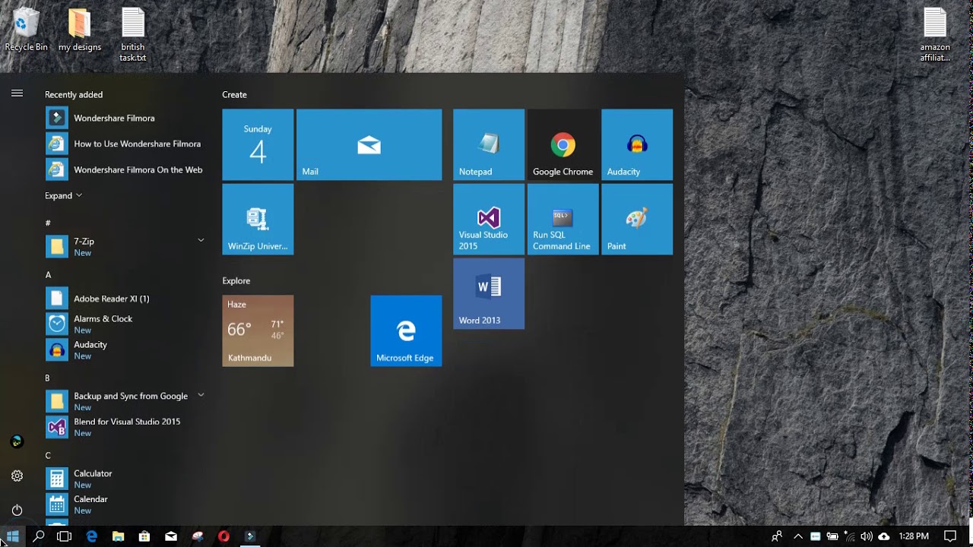Open Calculator from the app list
This screenshot has width=973, height=547.
tap(125, 479)
